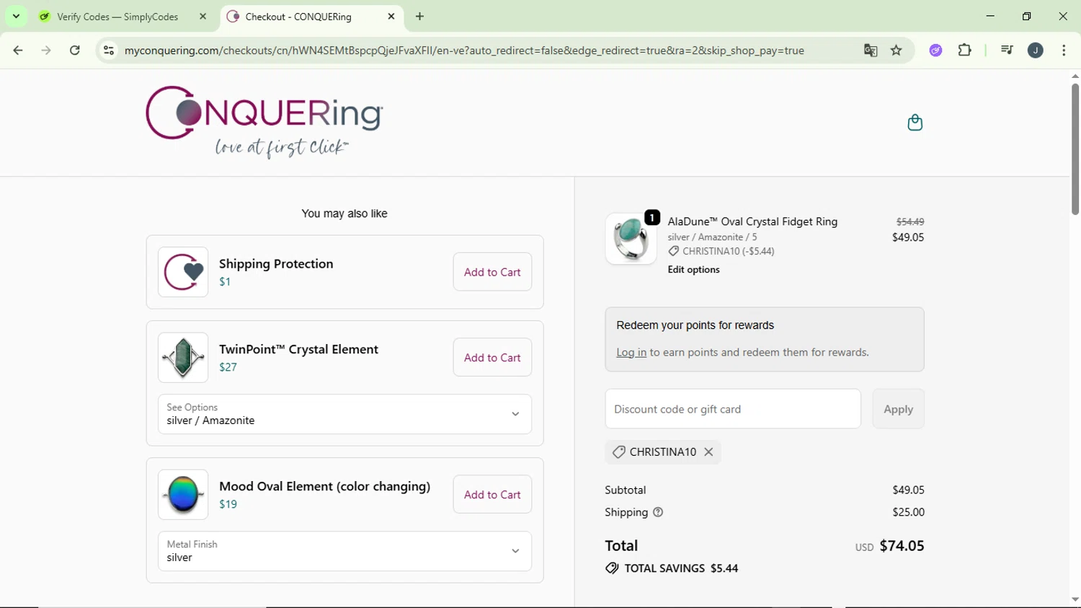Go forward to next page

pyautogui.click(x=46, y=50)
